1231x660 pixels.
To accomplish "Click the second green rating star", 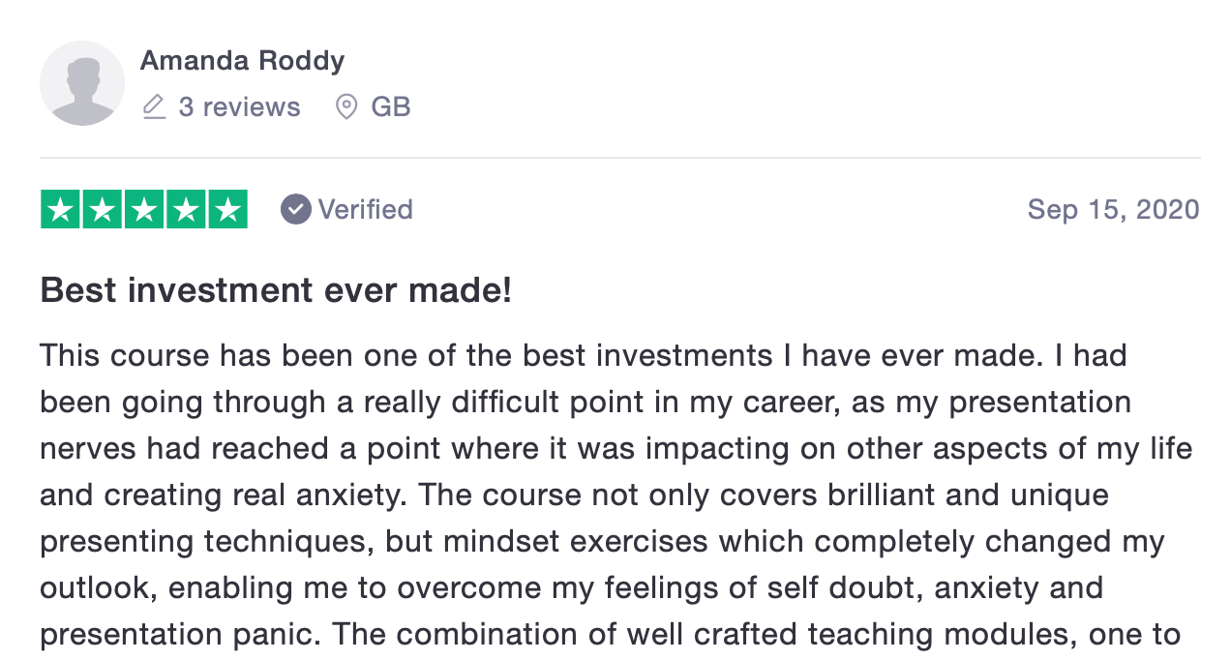I will 103,210.
